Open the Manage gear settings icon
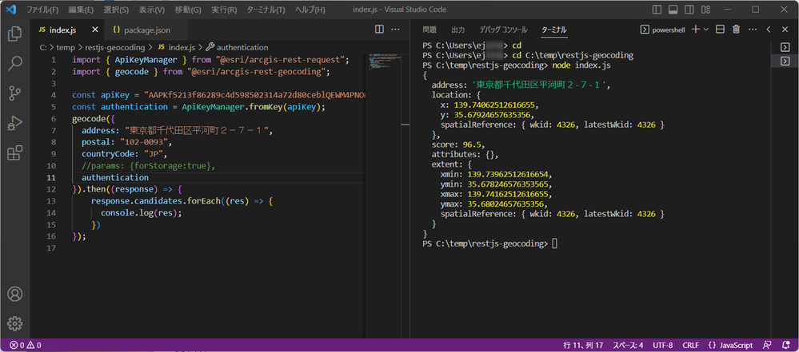 click(14, 324)
